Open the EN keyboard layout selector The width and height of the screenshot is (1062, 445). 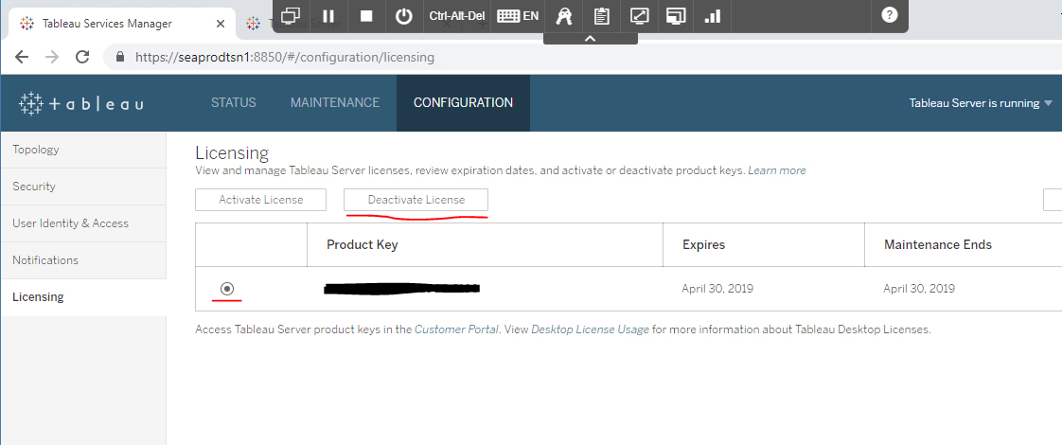pyautogui.click(x=518, y=15)
